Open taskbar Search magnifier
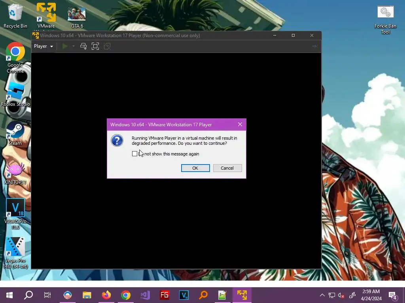 28,295
